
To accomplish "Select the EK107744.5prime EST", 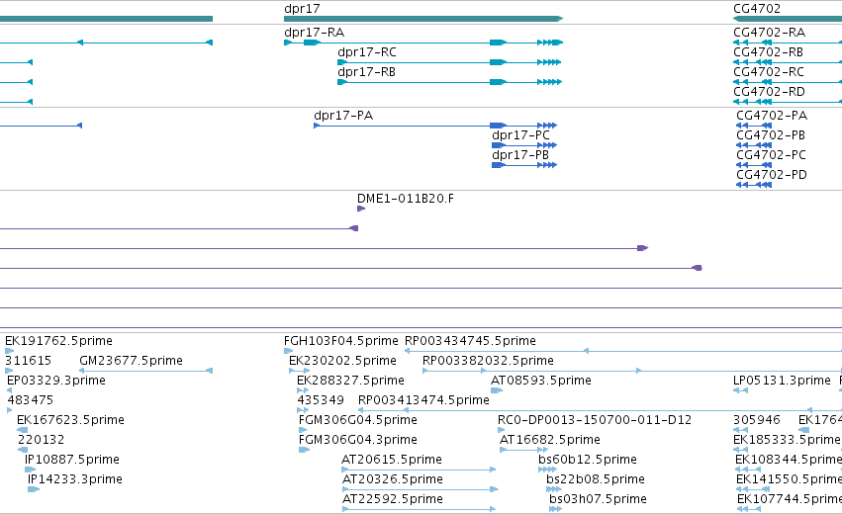I will [x=790, y=499].
